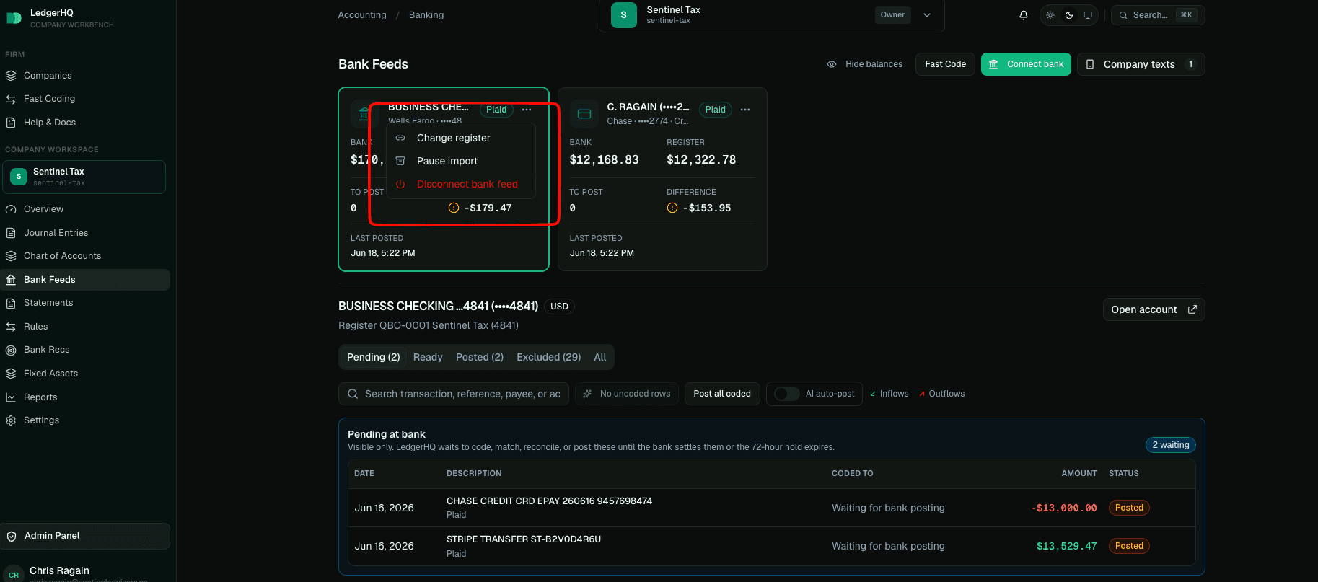Toggle the AI auto-post switch
The image size is (1318, 582).
tap(786, 394)
